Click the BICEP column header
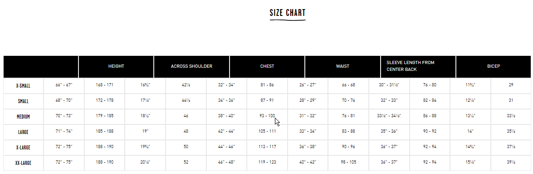This screenshot has height=174, width=533. point(494,66)
